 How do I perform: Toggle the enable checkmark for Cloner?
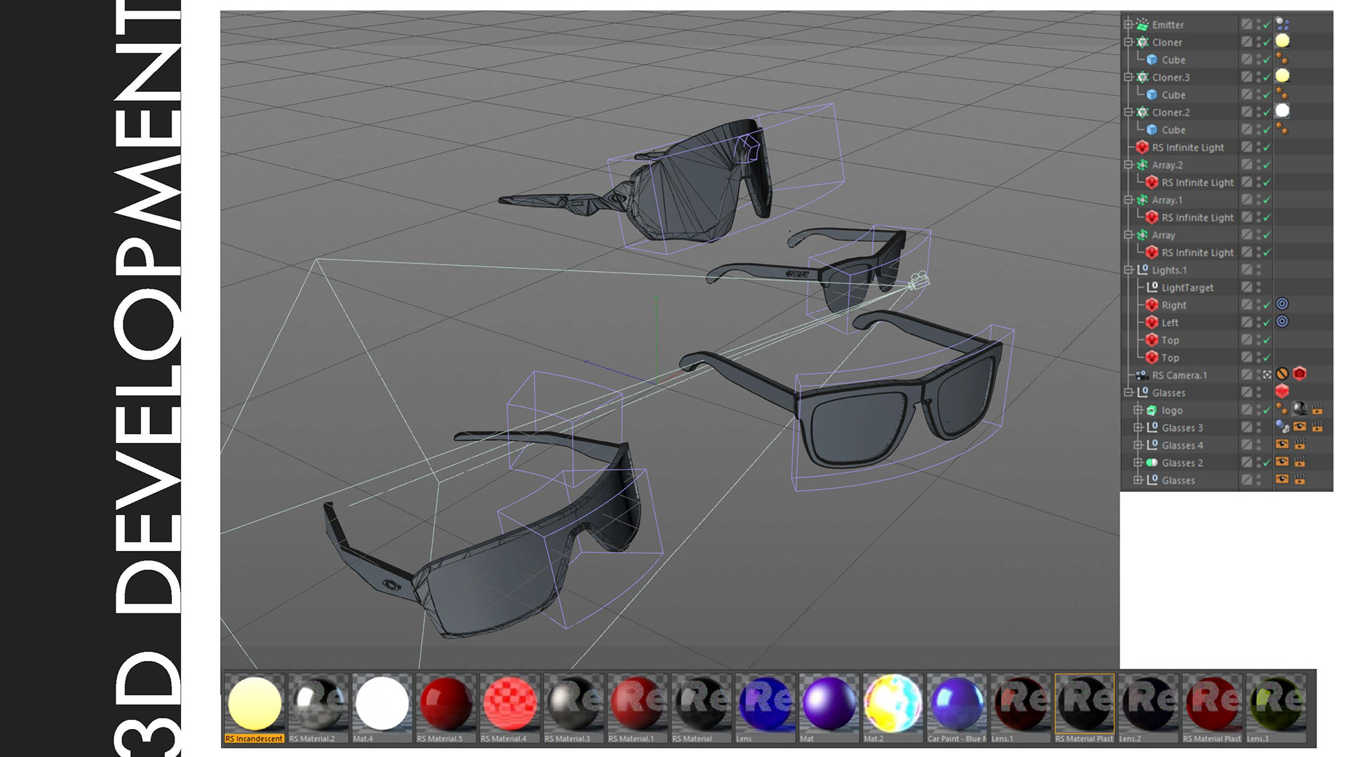(1267, 42)
